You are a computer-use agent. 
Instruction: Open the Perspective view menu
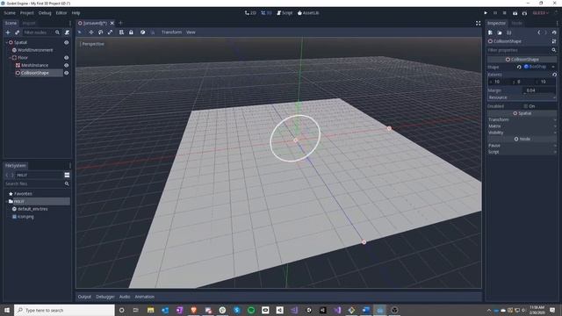pyautogui.click(x=92, y=44)
